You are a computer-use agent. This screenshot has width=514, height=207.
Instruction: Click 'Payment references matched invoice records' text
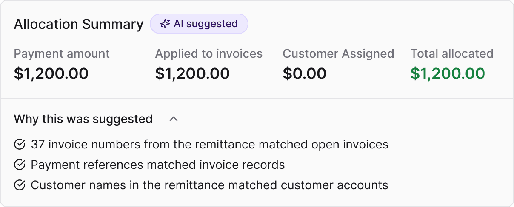[158, 165]
